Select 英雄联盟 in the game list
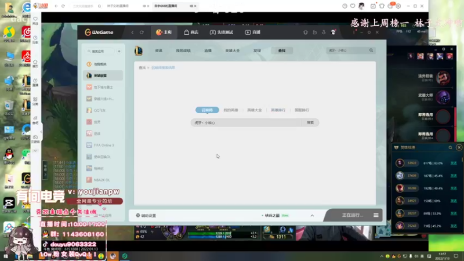The width and height of the screenshot is (464, 261). 103,75
